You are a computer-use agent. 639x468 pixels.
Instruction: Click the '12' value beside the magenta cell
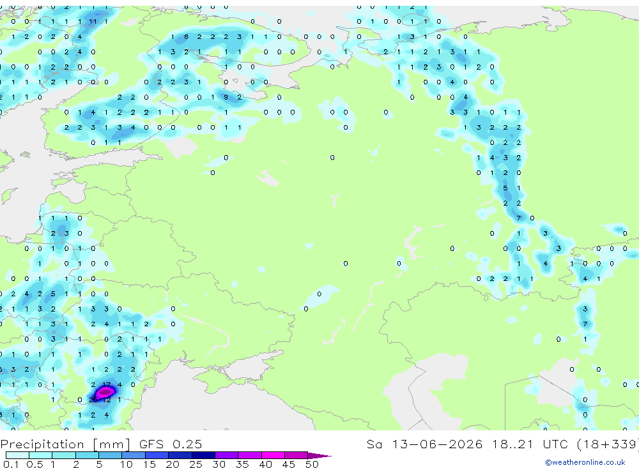coord(106,400)
